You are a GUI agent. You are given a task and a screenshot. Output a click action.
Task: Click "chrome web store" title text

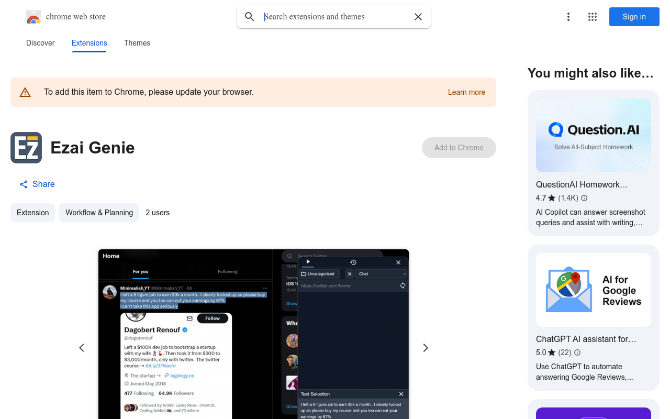76,17
